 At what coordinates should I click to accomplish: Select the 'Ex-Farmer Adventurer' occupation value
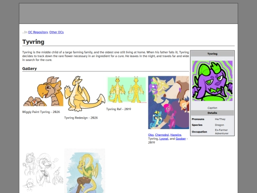[222, 132]
